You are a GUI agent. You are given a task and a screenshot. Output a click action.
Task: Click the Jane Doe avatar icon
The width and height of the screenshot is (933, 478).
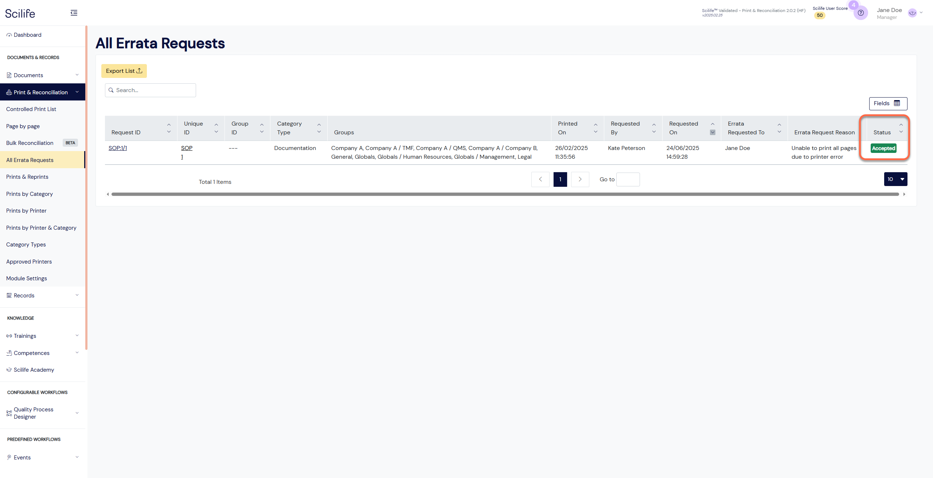pyautogui.click(x=912, y=13)
